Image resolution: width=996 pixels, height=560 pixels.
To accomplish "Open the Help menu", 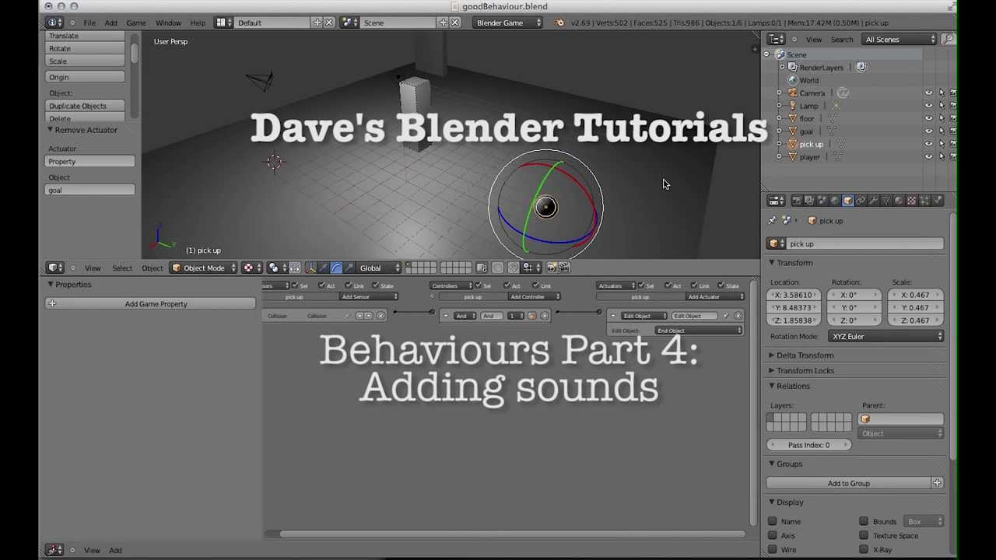I will [x=198, y=23].
